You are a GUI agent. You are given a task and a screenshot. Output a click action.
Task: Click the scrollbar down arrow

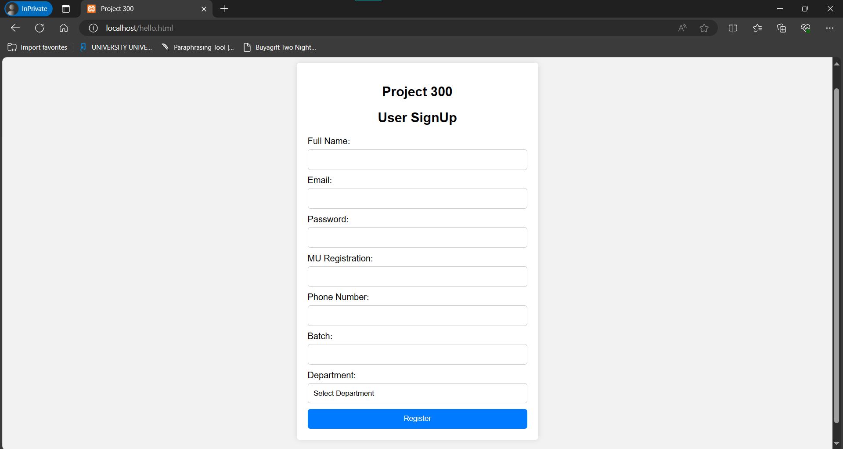click(x=836, y=444)
